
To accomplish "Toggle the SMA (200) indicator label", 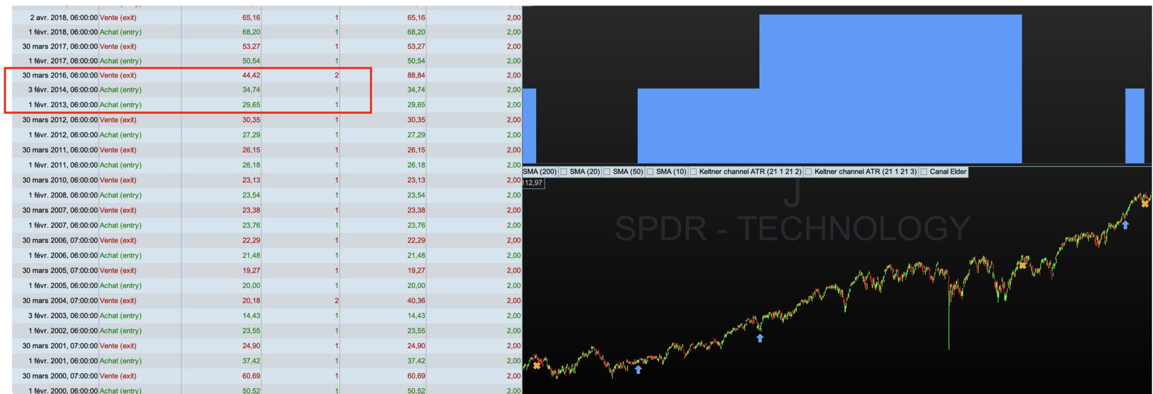I will 539,172.
